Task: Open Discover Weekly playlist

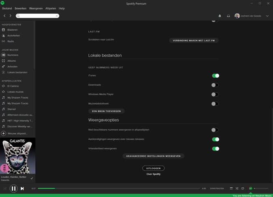Action: point(20,126)
